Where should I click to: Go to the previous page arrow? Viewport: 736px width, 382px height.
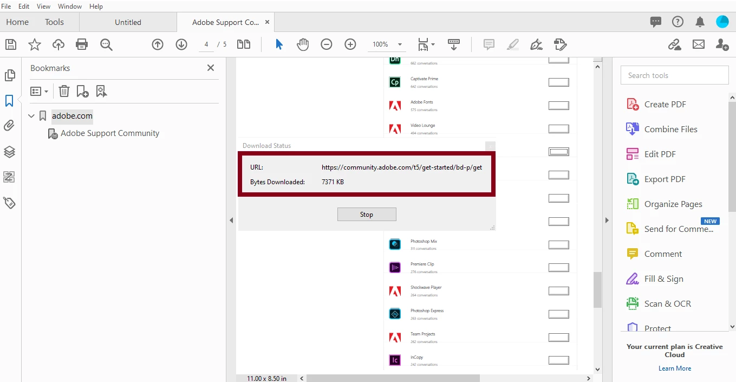(158, 44)
